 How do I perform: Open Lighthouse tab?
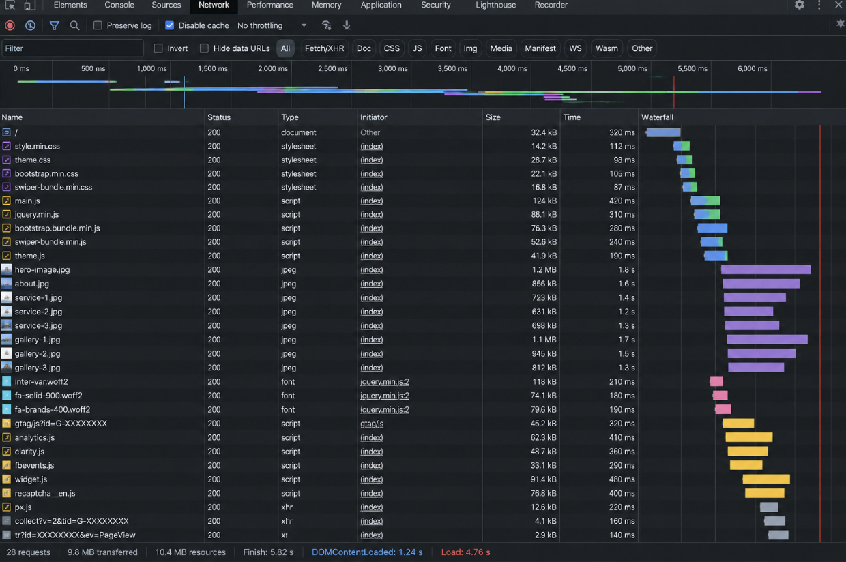pos(495,5)
